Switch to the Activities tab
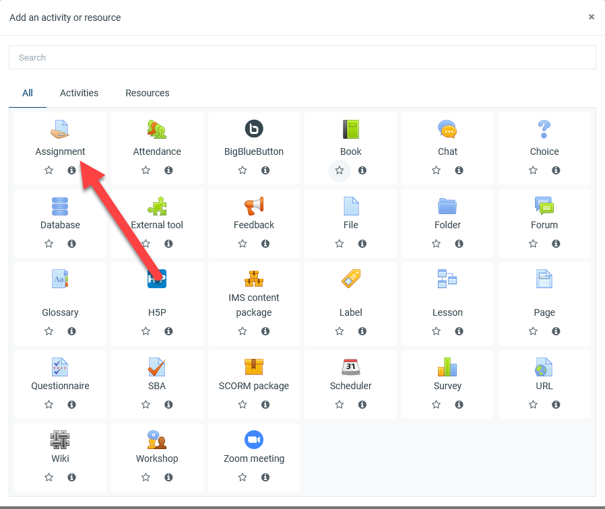Viewport: 605px width, 509px height. click(79, 93)
